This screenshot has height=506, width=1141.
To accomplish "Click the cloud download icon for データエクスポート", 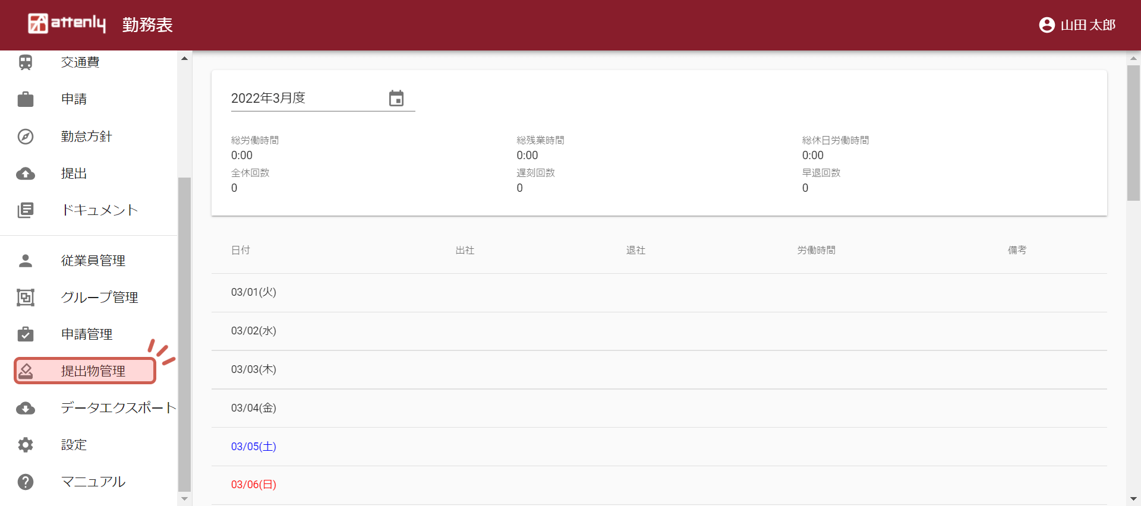I will pyautogui.click(x=26, y=408).
